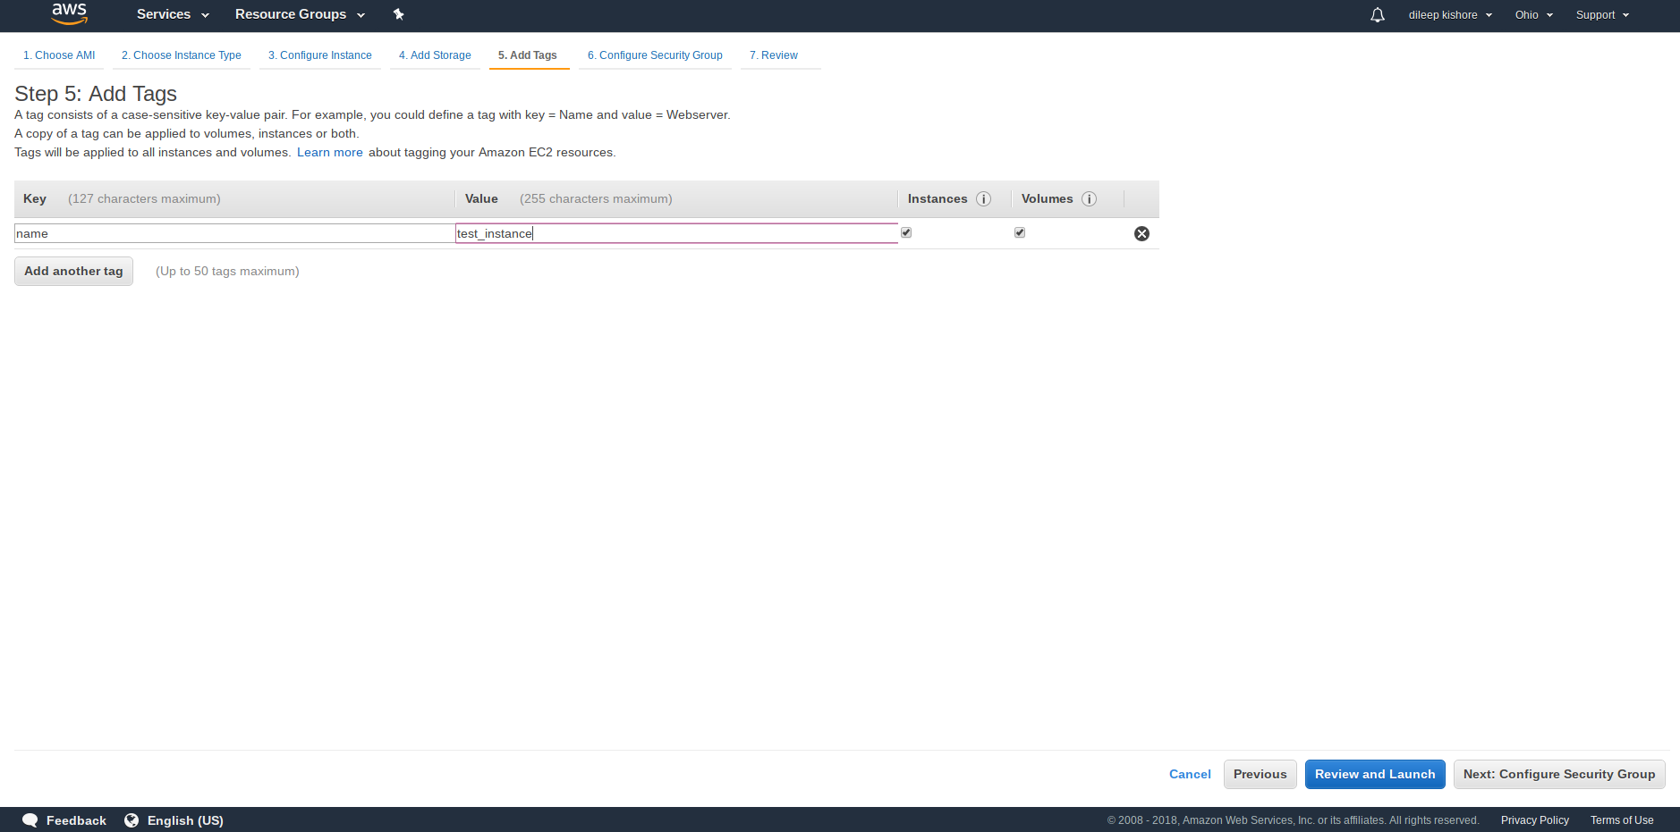Toggle Volumes checkbox for name tag
This screenshot has width=1680, height=832.
point(1020,232)
